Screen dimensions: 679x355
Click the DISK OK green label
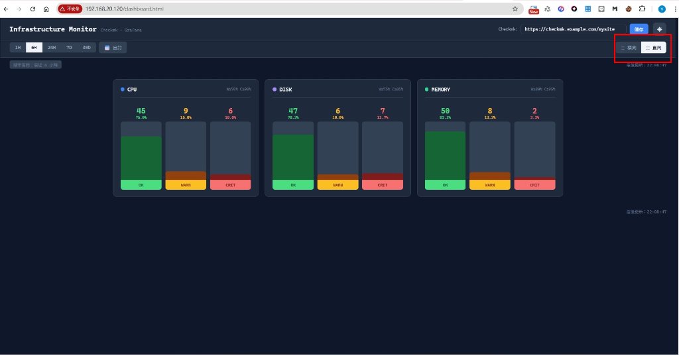pyautogui.click(x=293, y=184)
